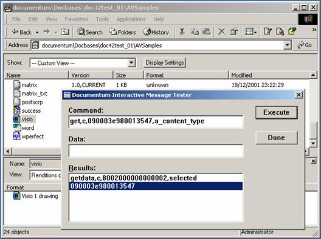Click the Done button

(x=277, y=138)
